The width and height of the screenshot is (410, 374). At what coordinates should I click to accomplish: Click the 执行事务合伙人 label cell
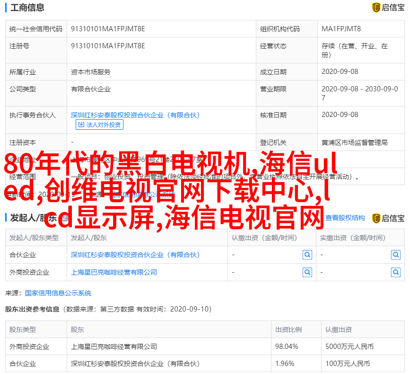click(x=36, y=120)
